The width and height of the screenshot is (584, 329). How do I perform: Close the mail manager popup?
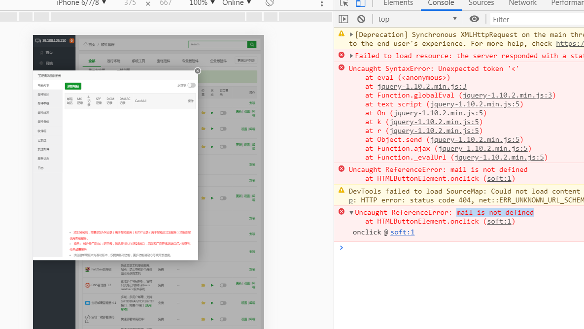pos(198,71)
